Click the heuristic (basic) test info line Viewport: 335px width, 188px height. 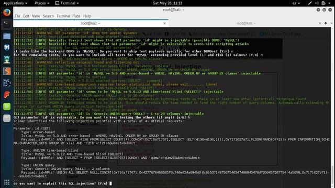pos(126,40)
